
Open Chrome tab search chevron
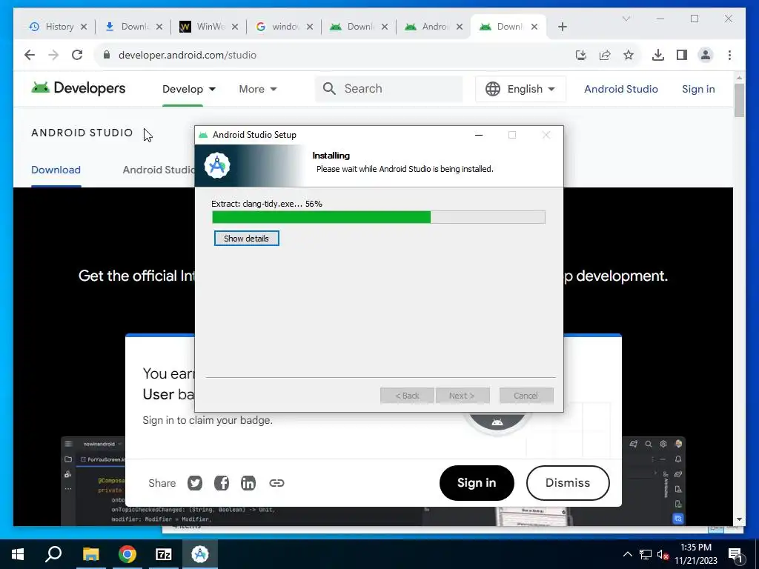[x=626, y=19]
